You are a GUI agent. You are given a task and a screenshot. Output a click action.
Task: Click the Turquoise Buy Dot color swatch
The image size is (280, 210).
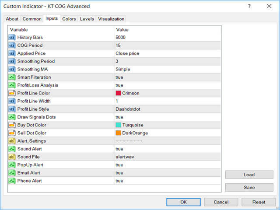[118, 125]
